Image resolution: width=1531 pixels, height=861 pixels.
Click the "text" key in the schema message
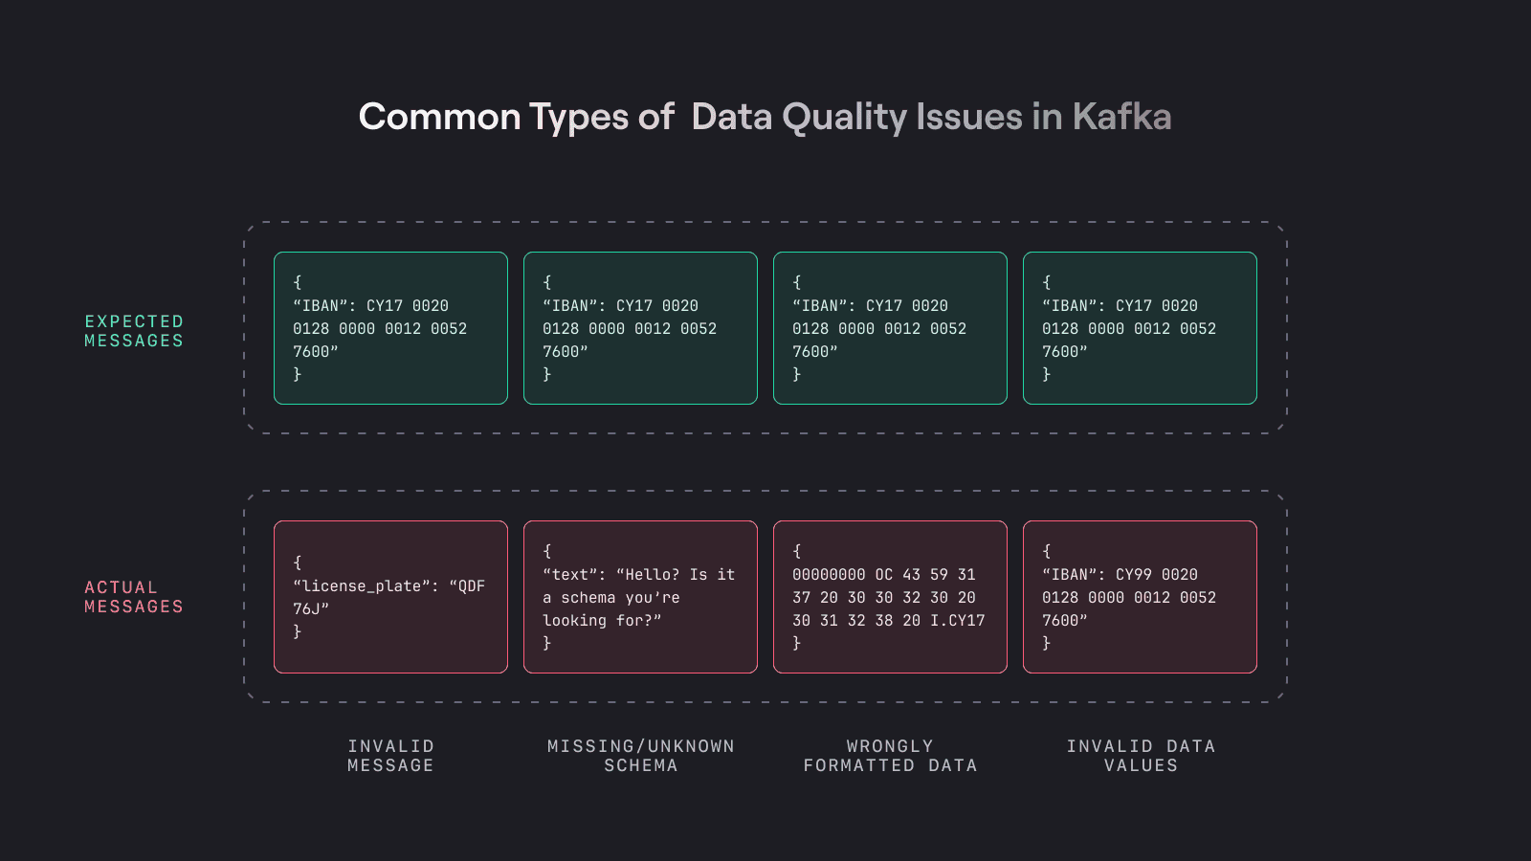coord(570,575)
